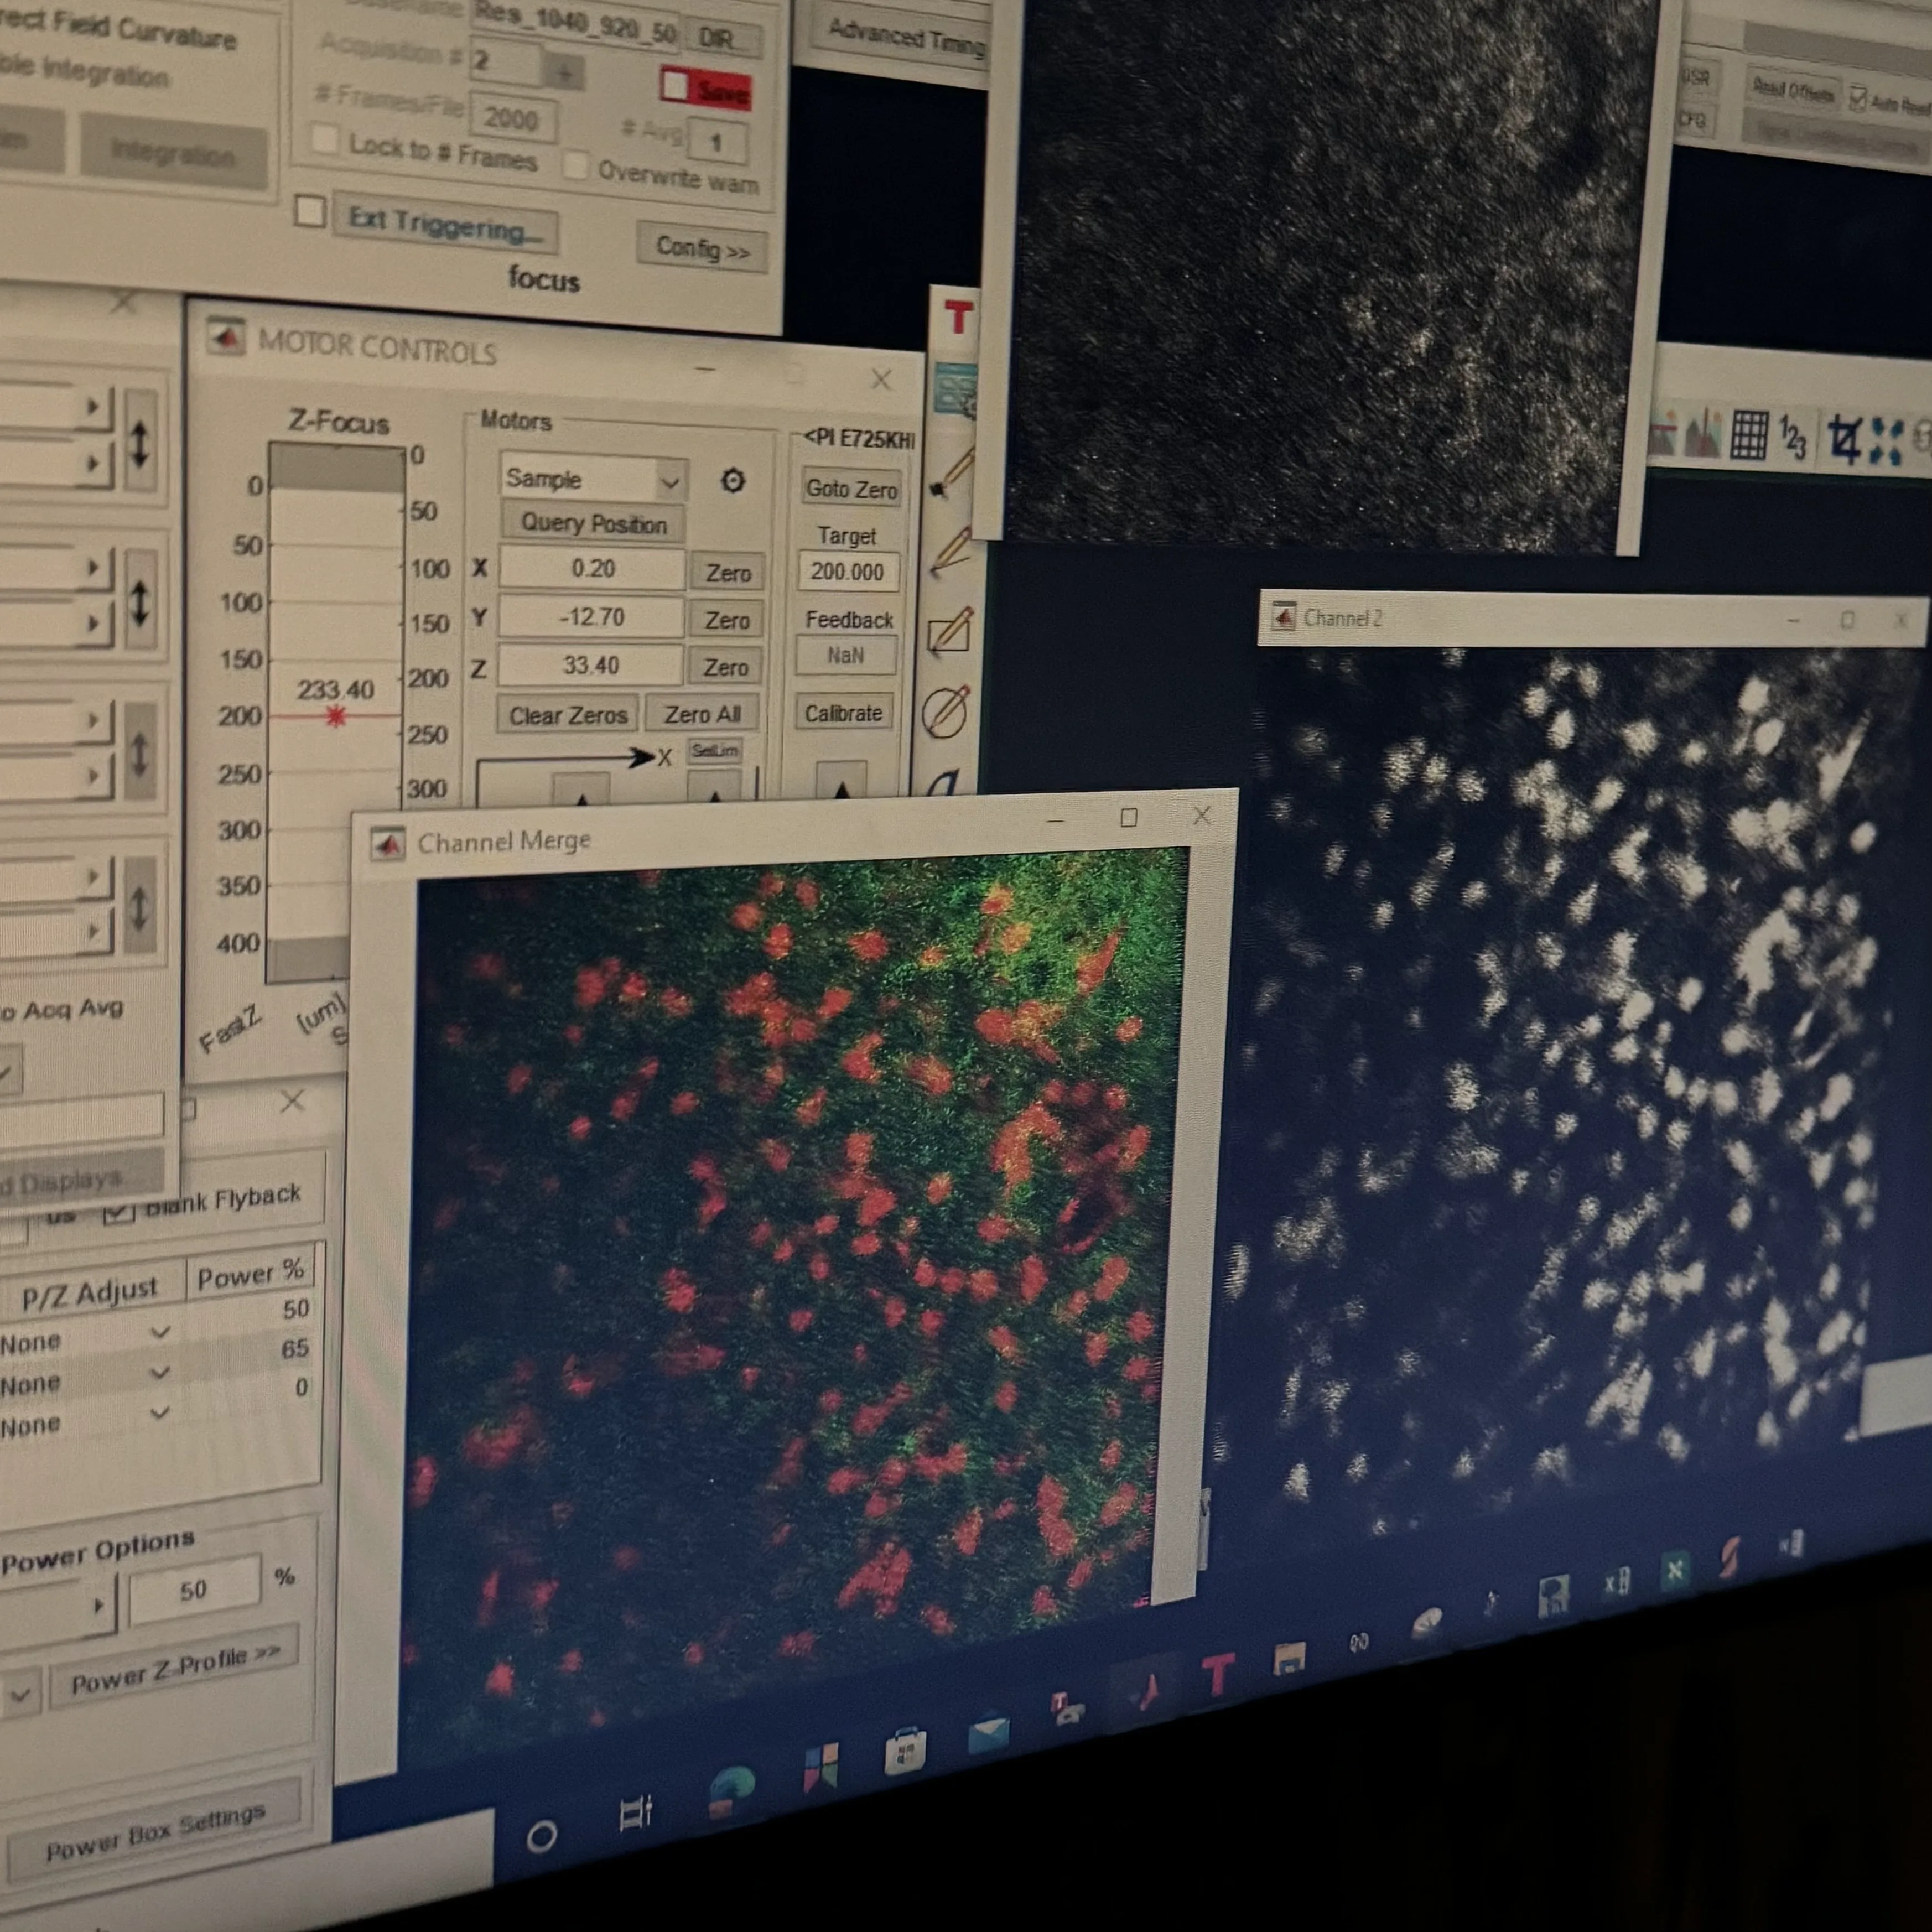Select the pencil tool in the vertical toolbar
Image resolution: width=1932 pixels, height=1932 pixels.
pos(950,551)
